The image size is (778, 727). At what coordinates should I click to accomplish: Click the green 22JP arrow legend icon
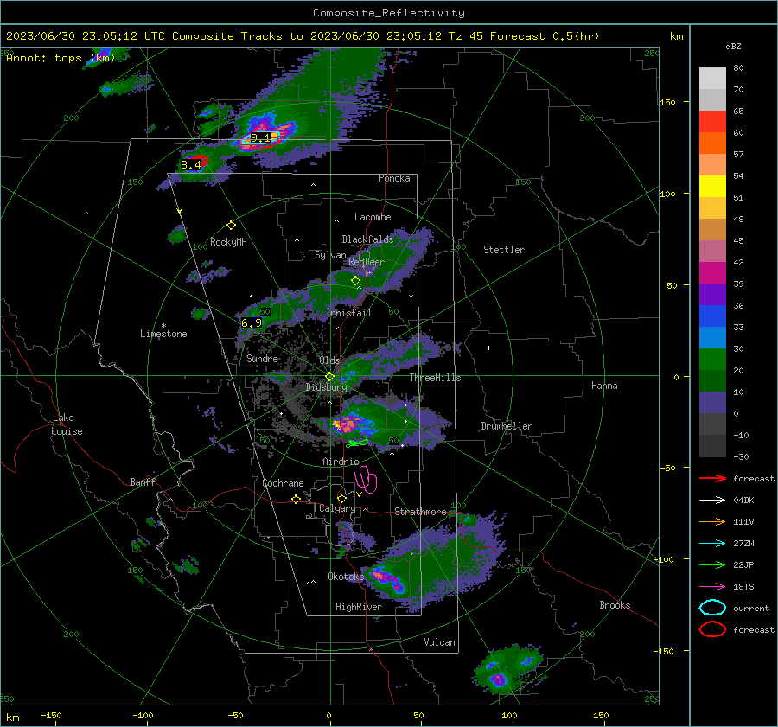tap(712, 564)
